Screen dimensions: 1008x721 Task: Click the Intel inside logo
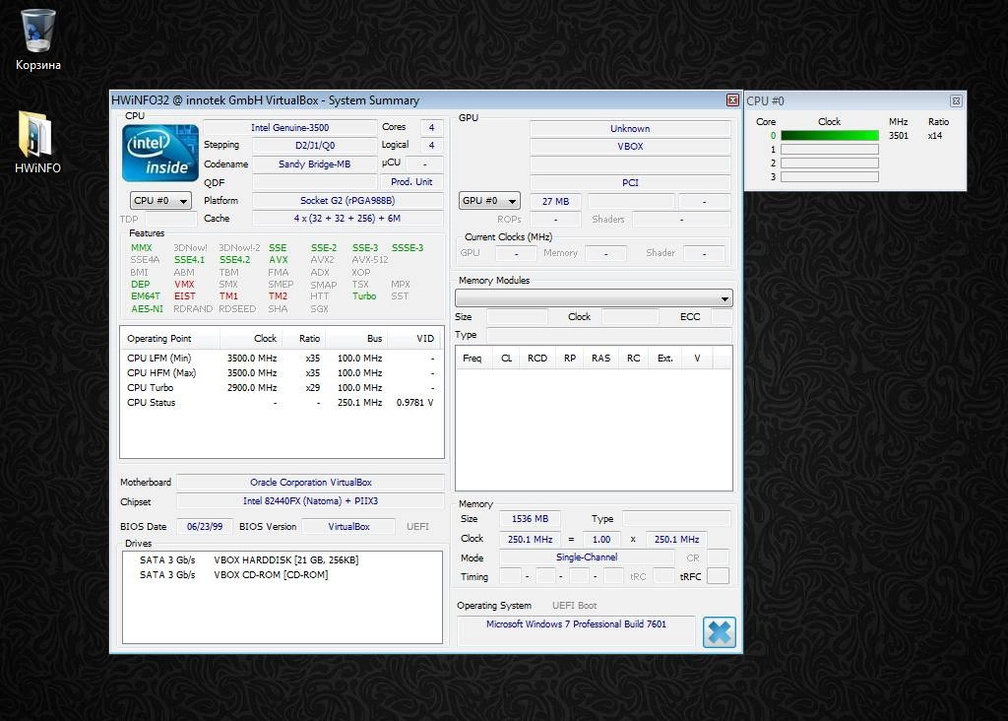(160, 153)
